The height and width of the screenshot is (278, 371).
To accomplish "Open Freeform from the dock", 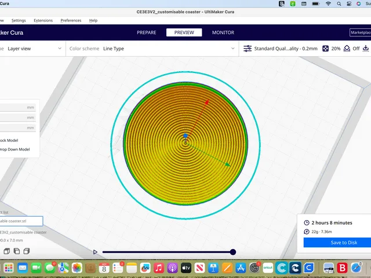I will [x=145, y=268].
